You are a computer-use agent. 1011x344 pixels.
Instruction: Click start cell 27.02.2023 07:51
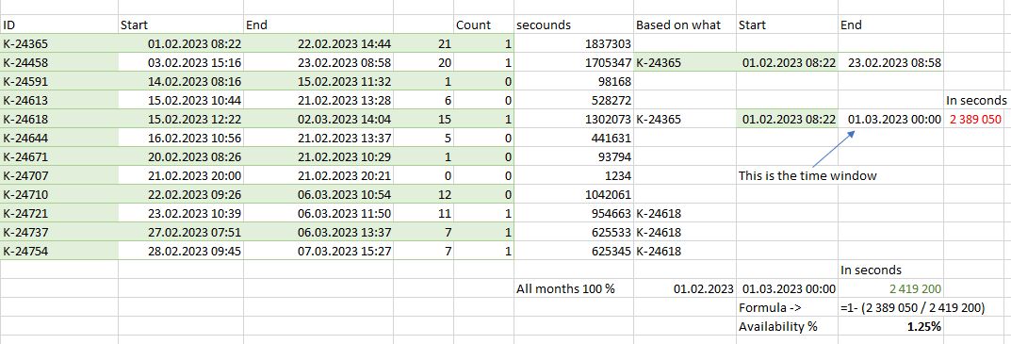click(x=181, y=232)
